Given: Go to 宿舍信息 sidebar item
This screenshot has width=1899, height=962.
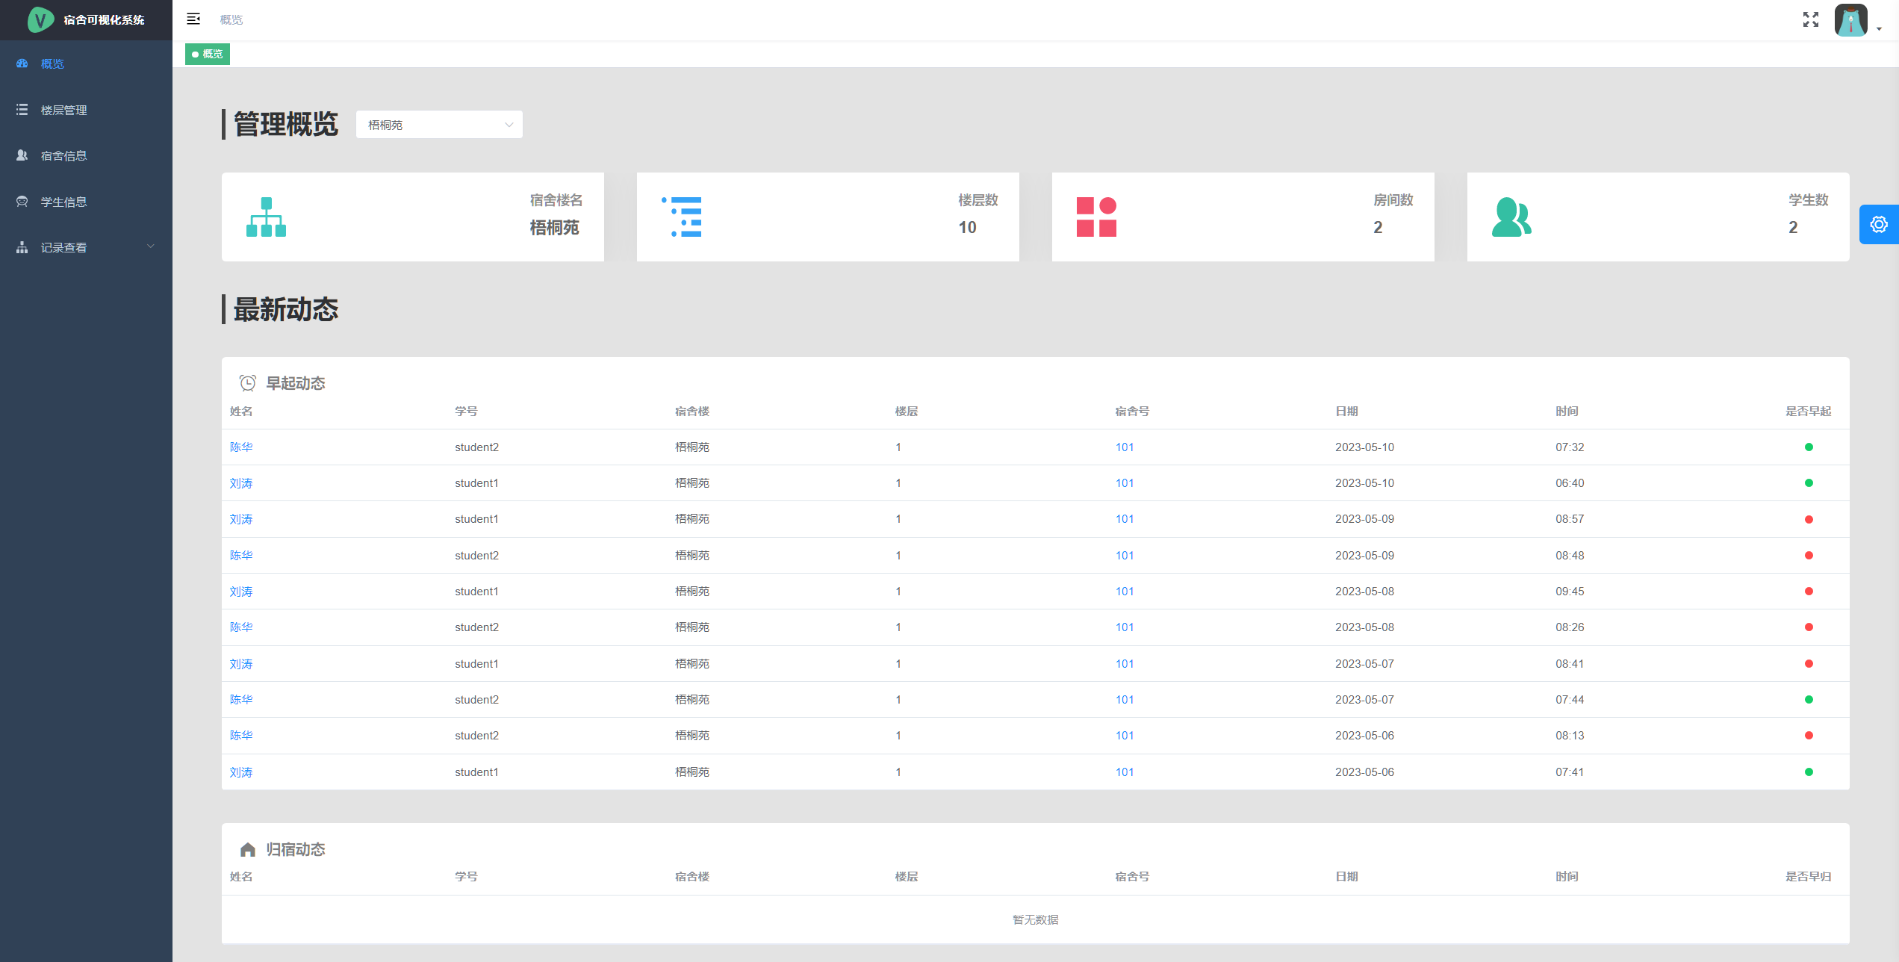Looking at the screenshot, I should [x=64, y=155].
